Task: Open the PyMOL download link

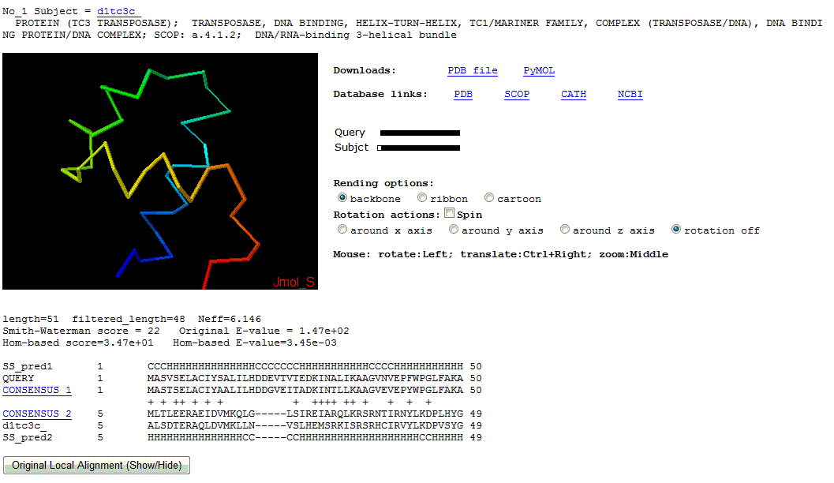Action: (x=539, y=70)
